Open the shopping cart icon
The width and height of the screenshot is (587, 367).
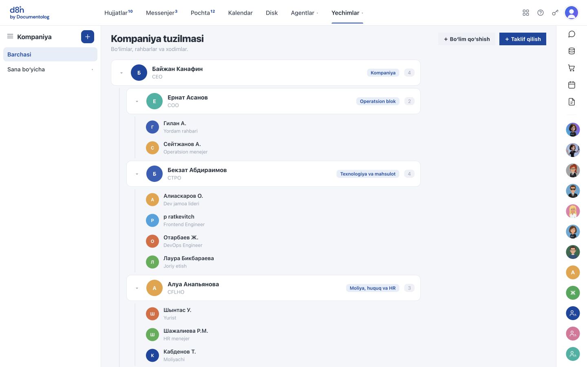(572, 68)
